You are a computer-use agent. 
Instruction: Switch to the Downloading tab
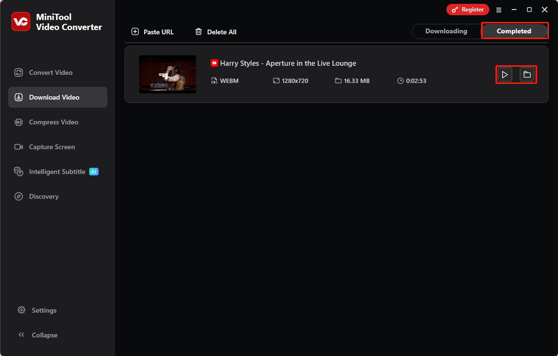(445, 31)
